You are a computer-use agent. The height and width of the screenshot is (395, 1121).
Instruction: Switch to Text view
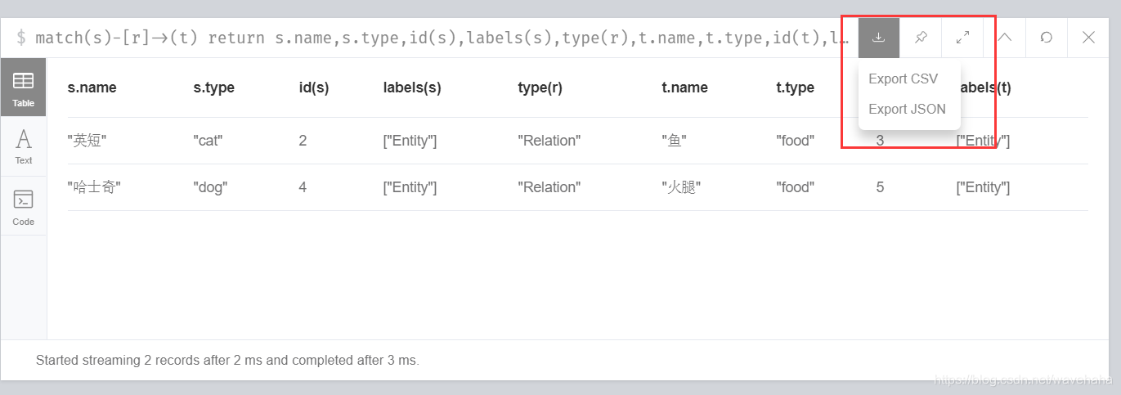pyautogui.click(x=24, y=147)
